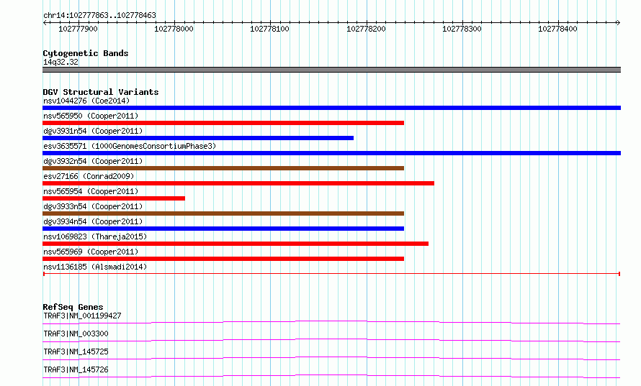The height and width of the screenshot is (386, 641).
Task: Open esv3635571 (1000GenomesConsortiumPhase3) label
Action: [x=130, y=146]
